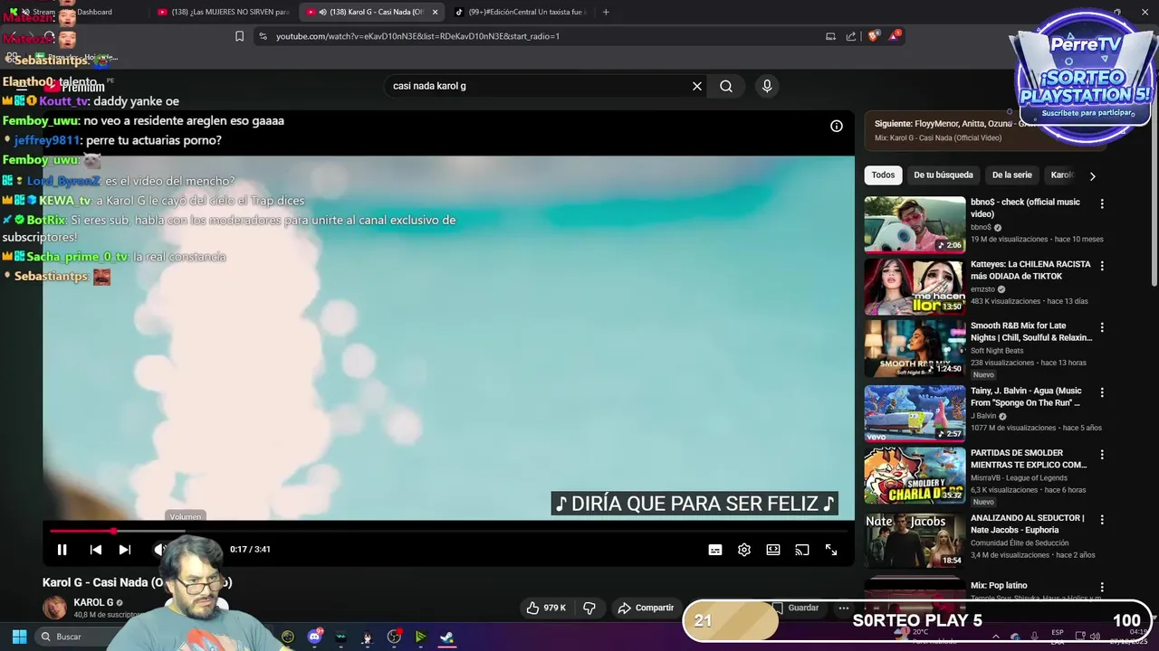Like the video with 979 K likes
The image size is (1159, 651).
[546, 608]
